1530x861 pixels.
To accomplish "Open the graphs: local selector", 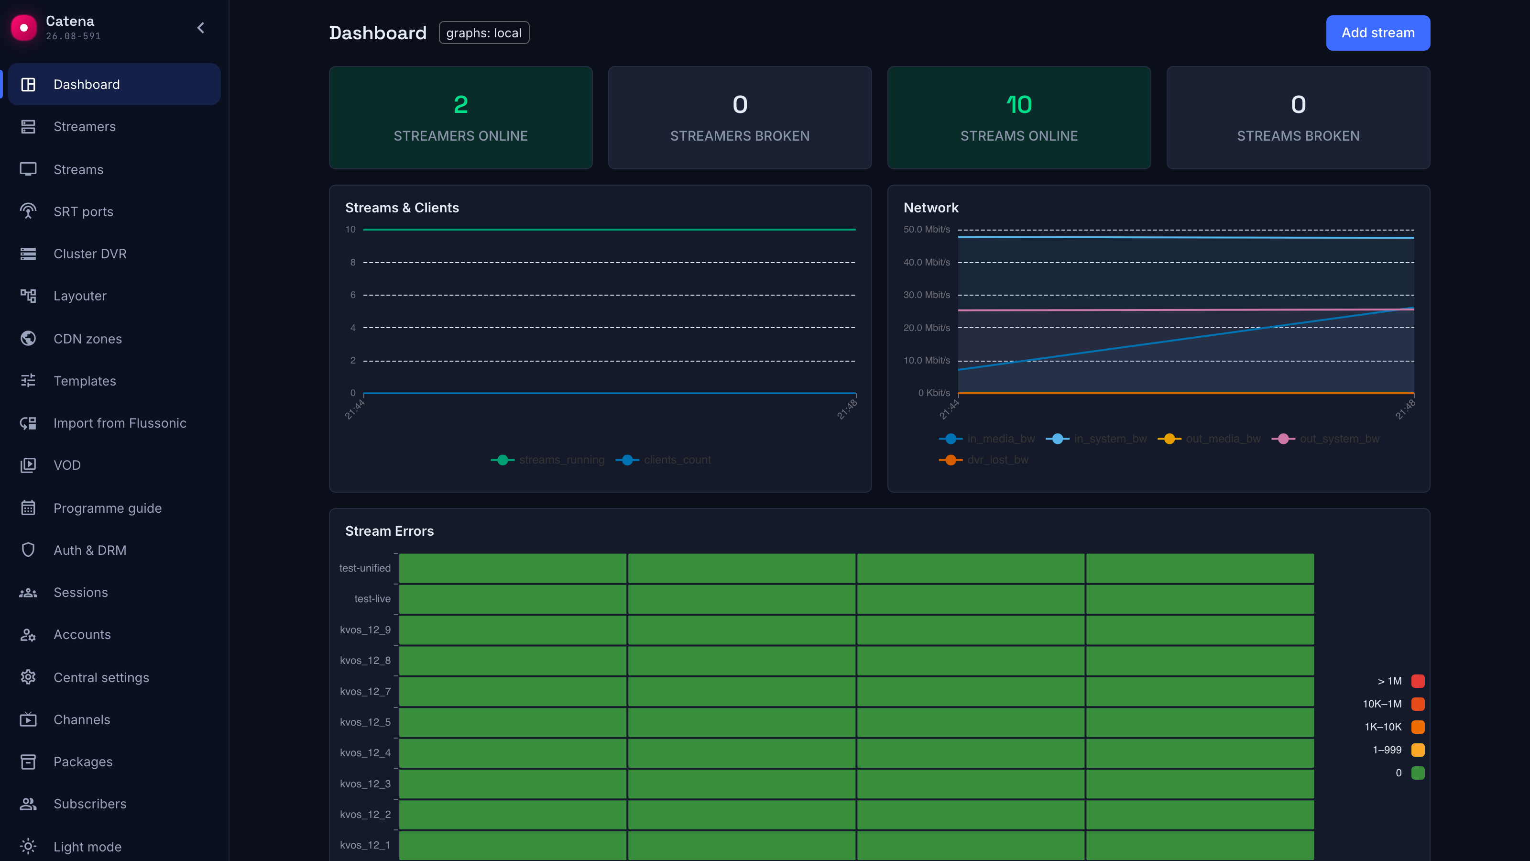I will 483,33.
